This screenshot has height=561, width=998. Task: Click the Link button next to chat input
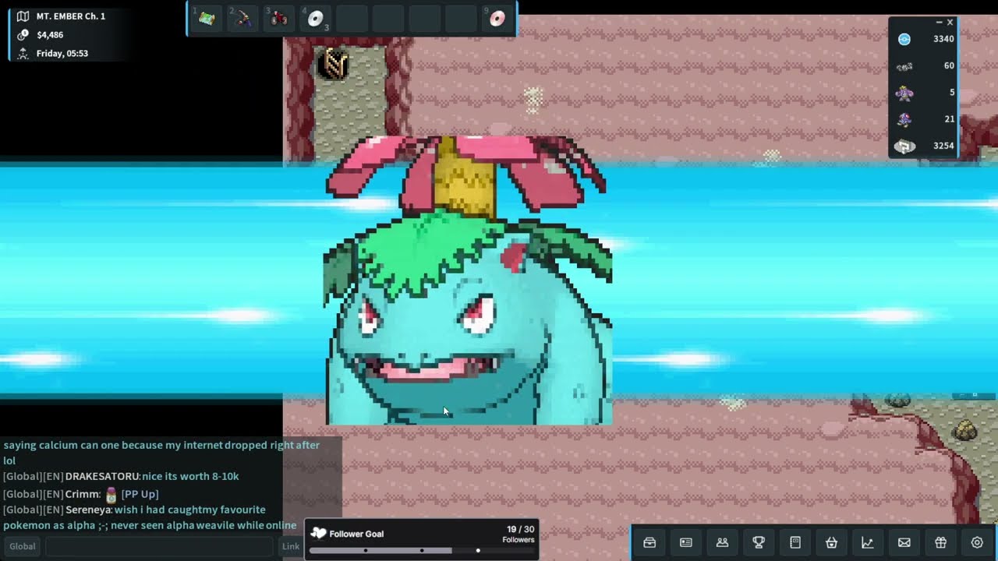(291, 546)
